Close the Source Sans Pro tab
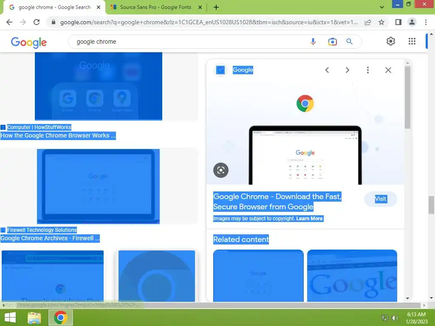Screen dimensions: 435x326 (x=200, y=8)
